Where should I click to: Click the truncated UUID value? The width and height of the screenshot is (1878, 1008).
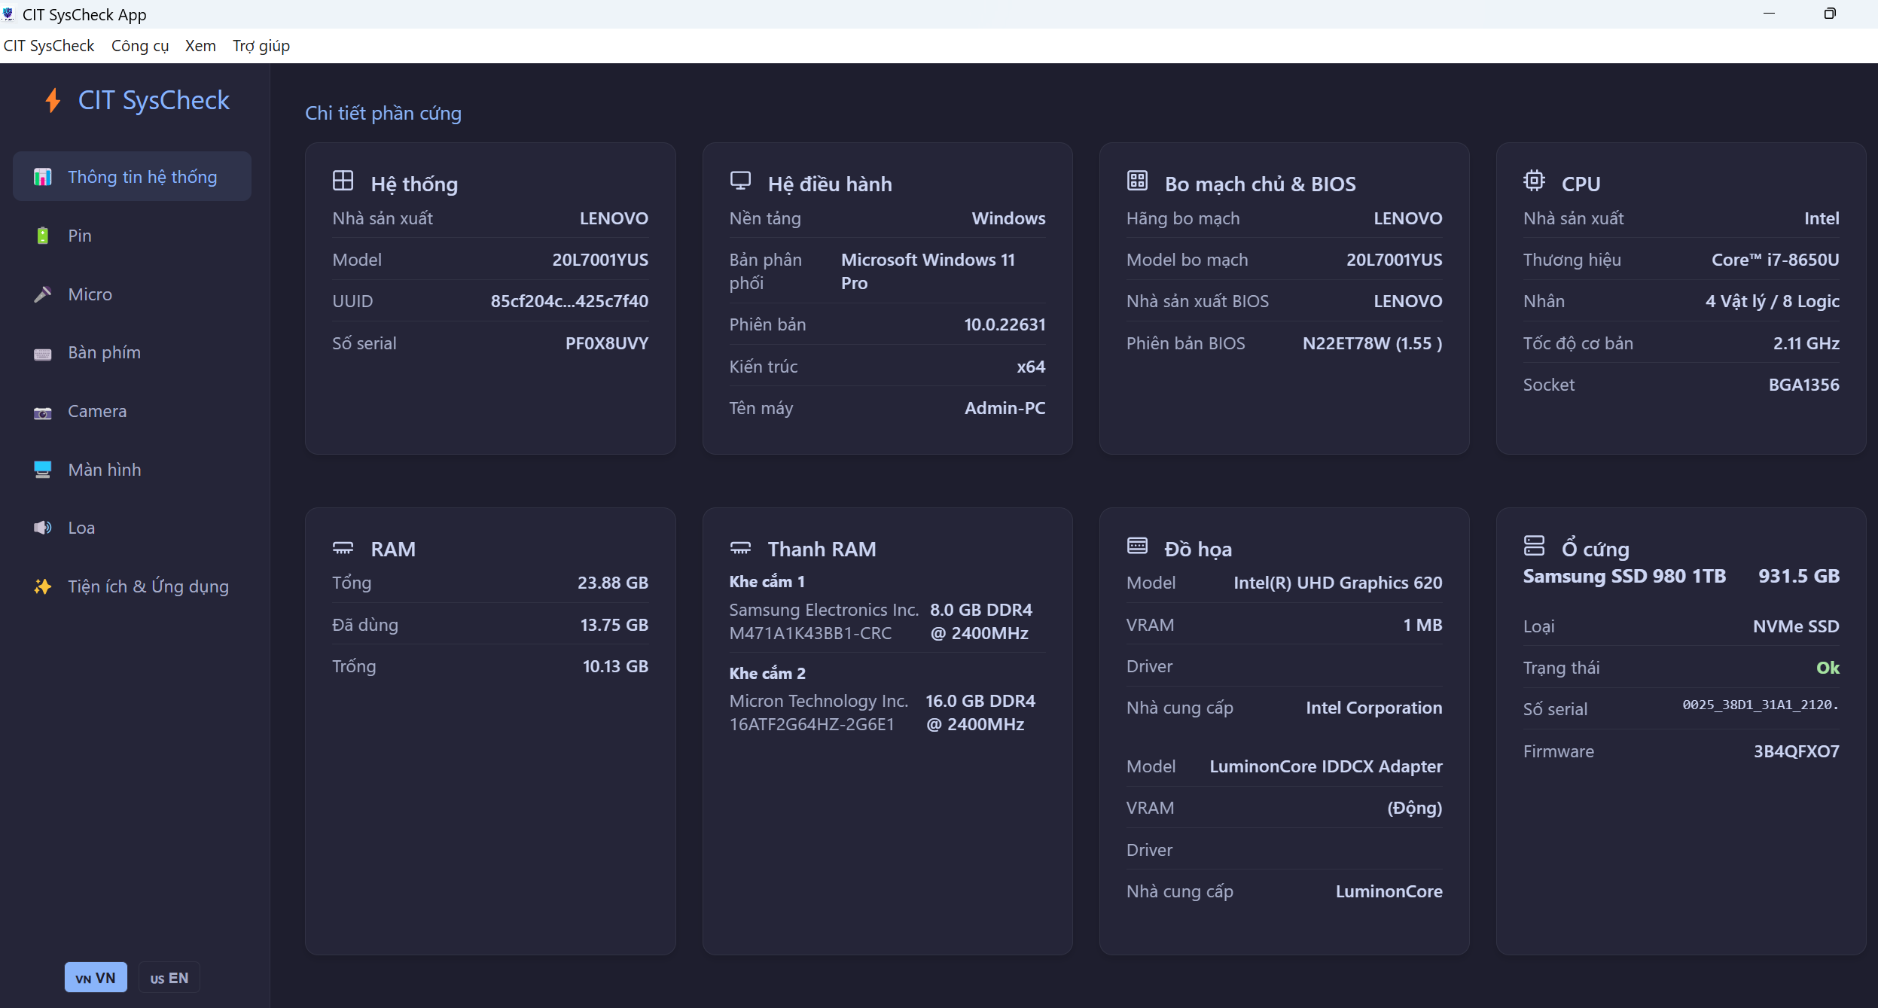[x=569, y=301]
